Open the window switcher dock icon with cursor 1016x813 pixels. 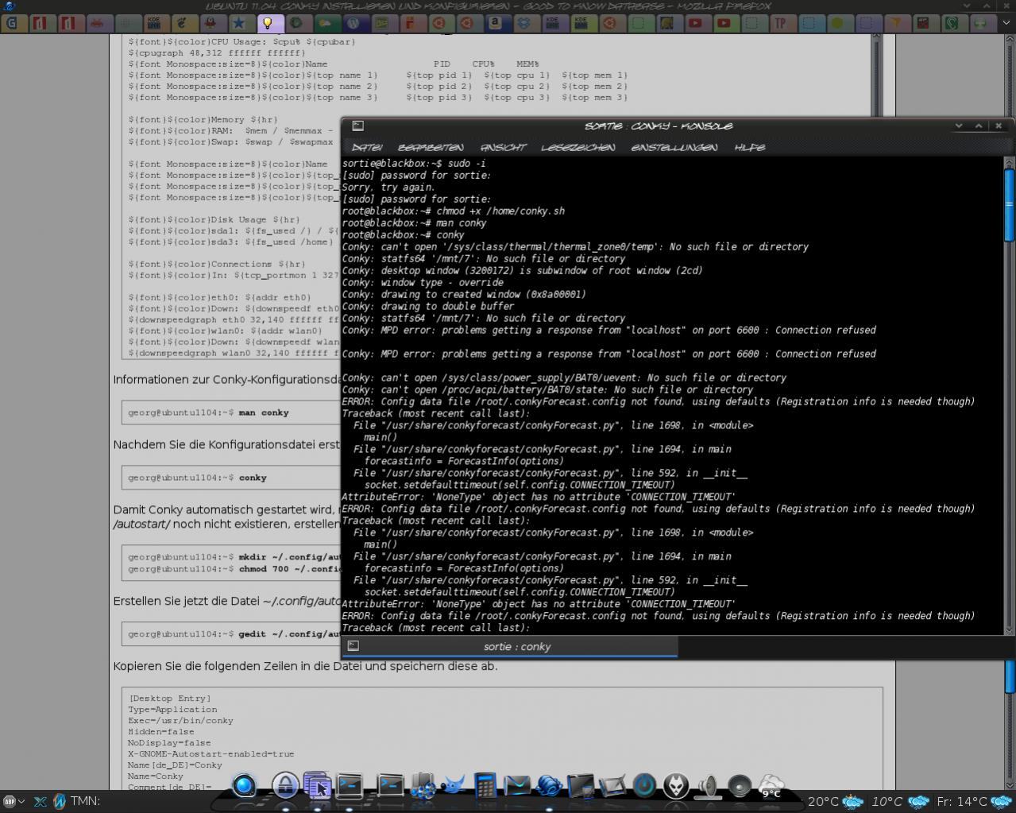click(x=318, y=785)
